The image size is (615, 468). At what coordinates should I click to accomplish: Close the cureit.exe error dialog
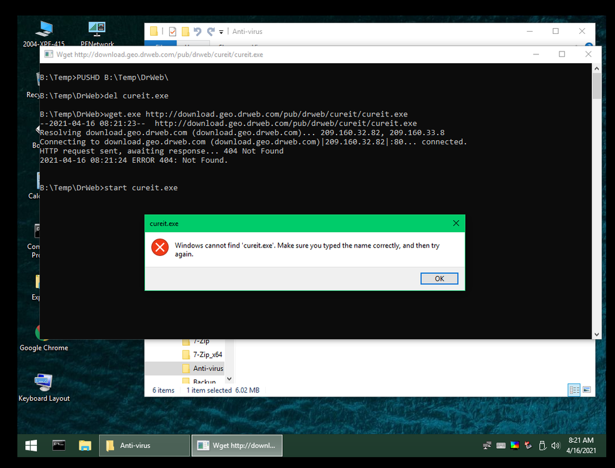pos(456,223)
